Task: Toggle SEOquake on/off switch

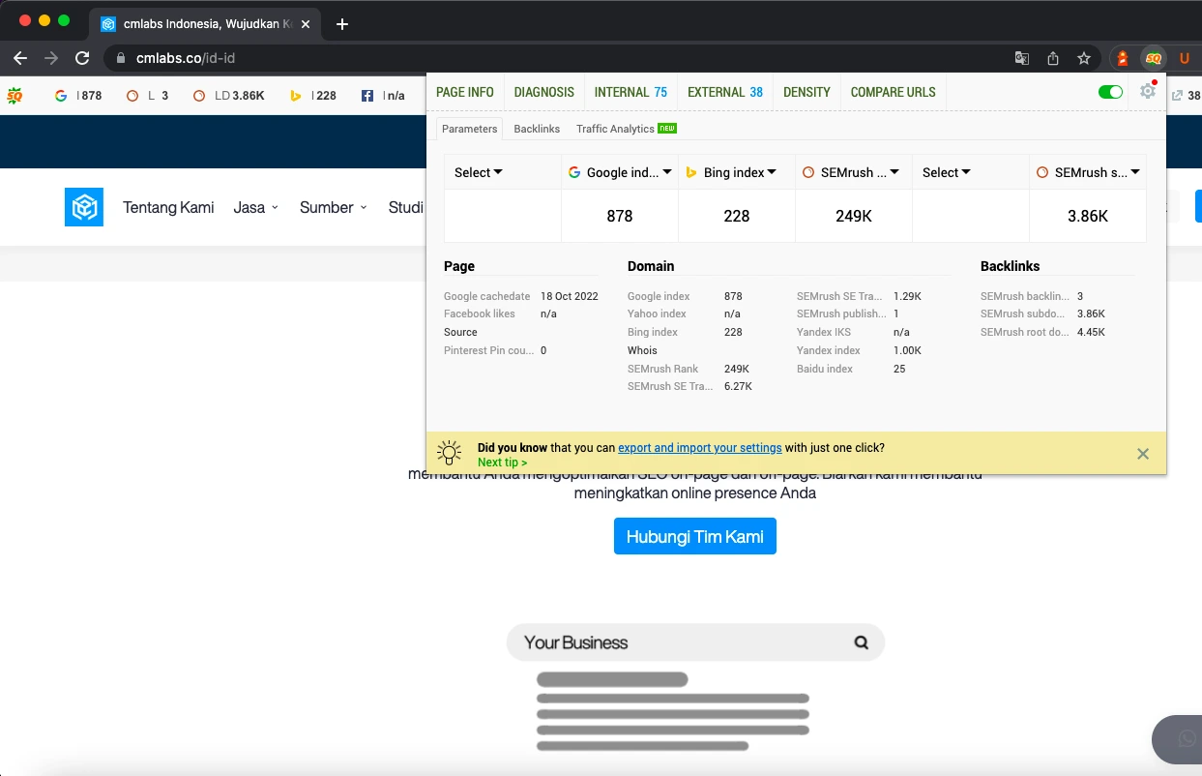Action: [1110, 92]
